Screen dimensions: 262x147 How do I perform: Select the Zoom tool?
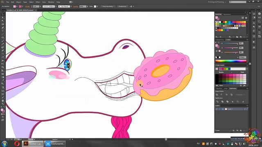click(3, 104)
